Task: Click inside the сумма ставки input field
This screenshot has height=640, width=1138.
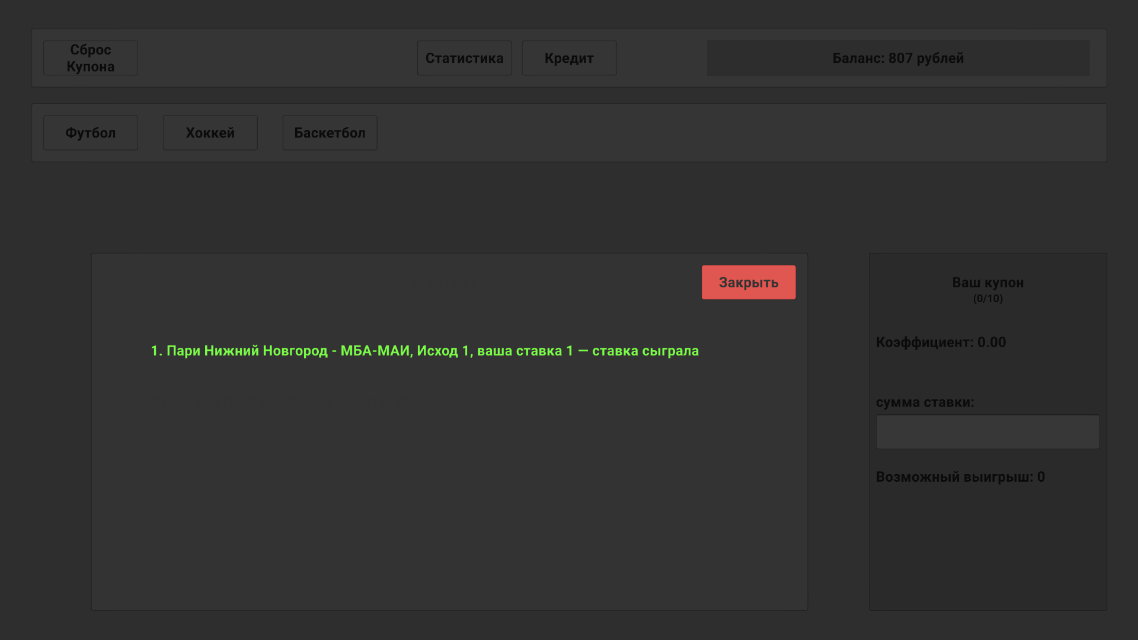Action: pyautogui.click(x=987, y=431)
